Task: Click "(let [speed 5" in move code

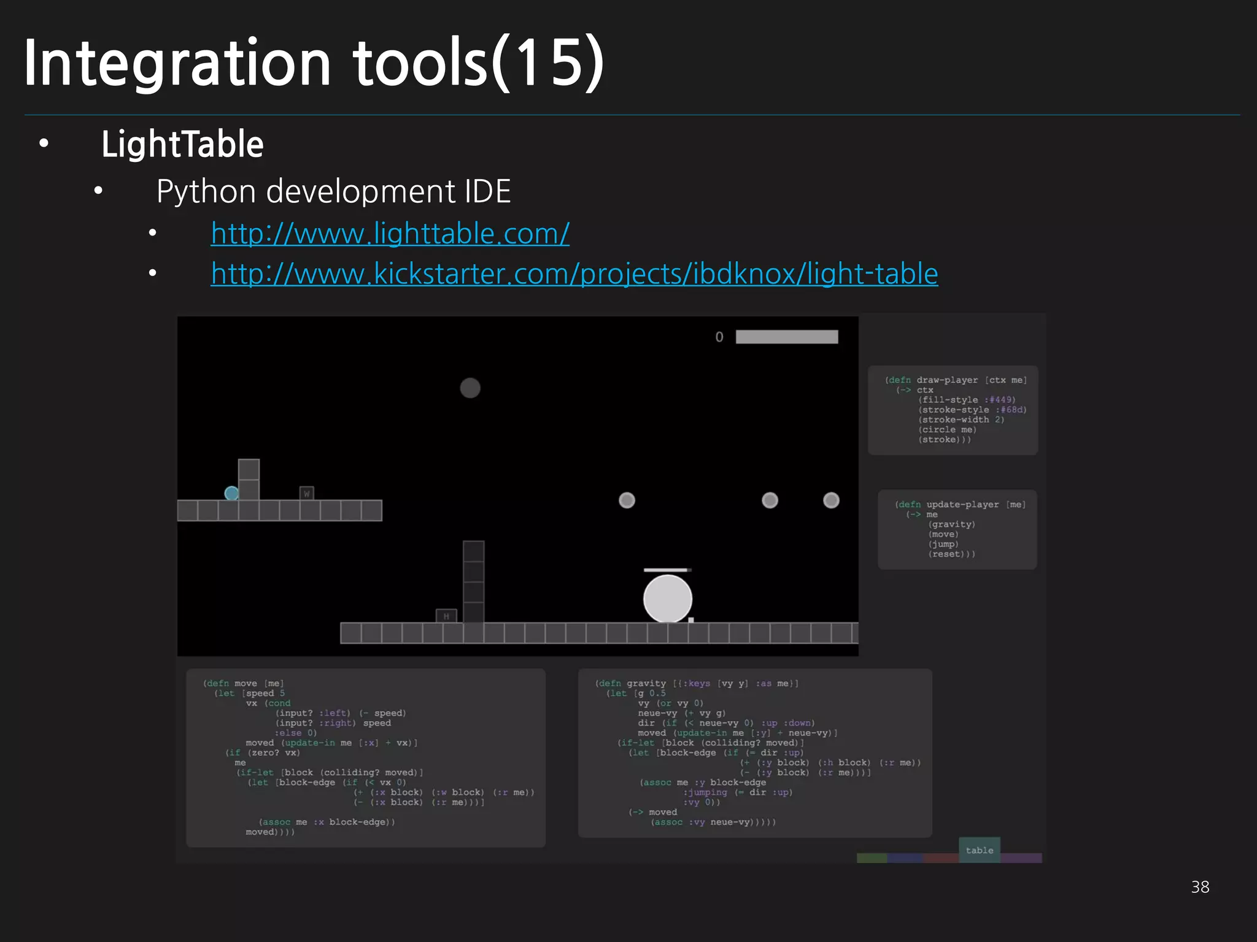Action: click(x=250, y=693)
